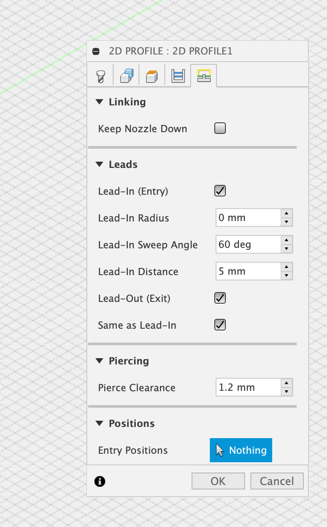Select the Passes tab icon

click(178, 76)
